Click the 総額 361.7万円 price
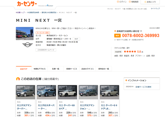 point(29,115)
